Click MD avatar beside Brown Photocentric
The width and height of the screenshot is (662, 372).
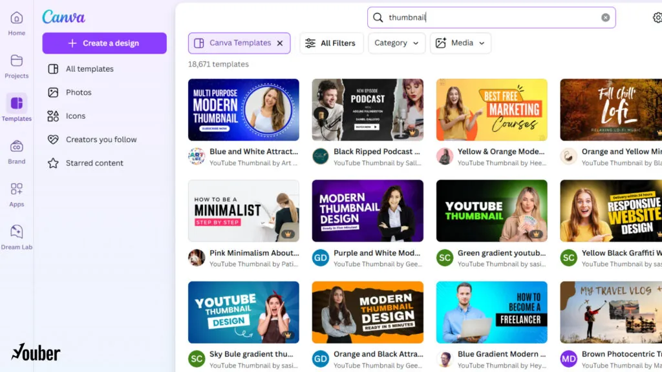click(569, 359)
